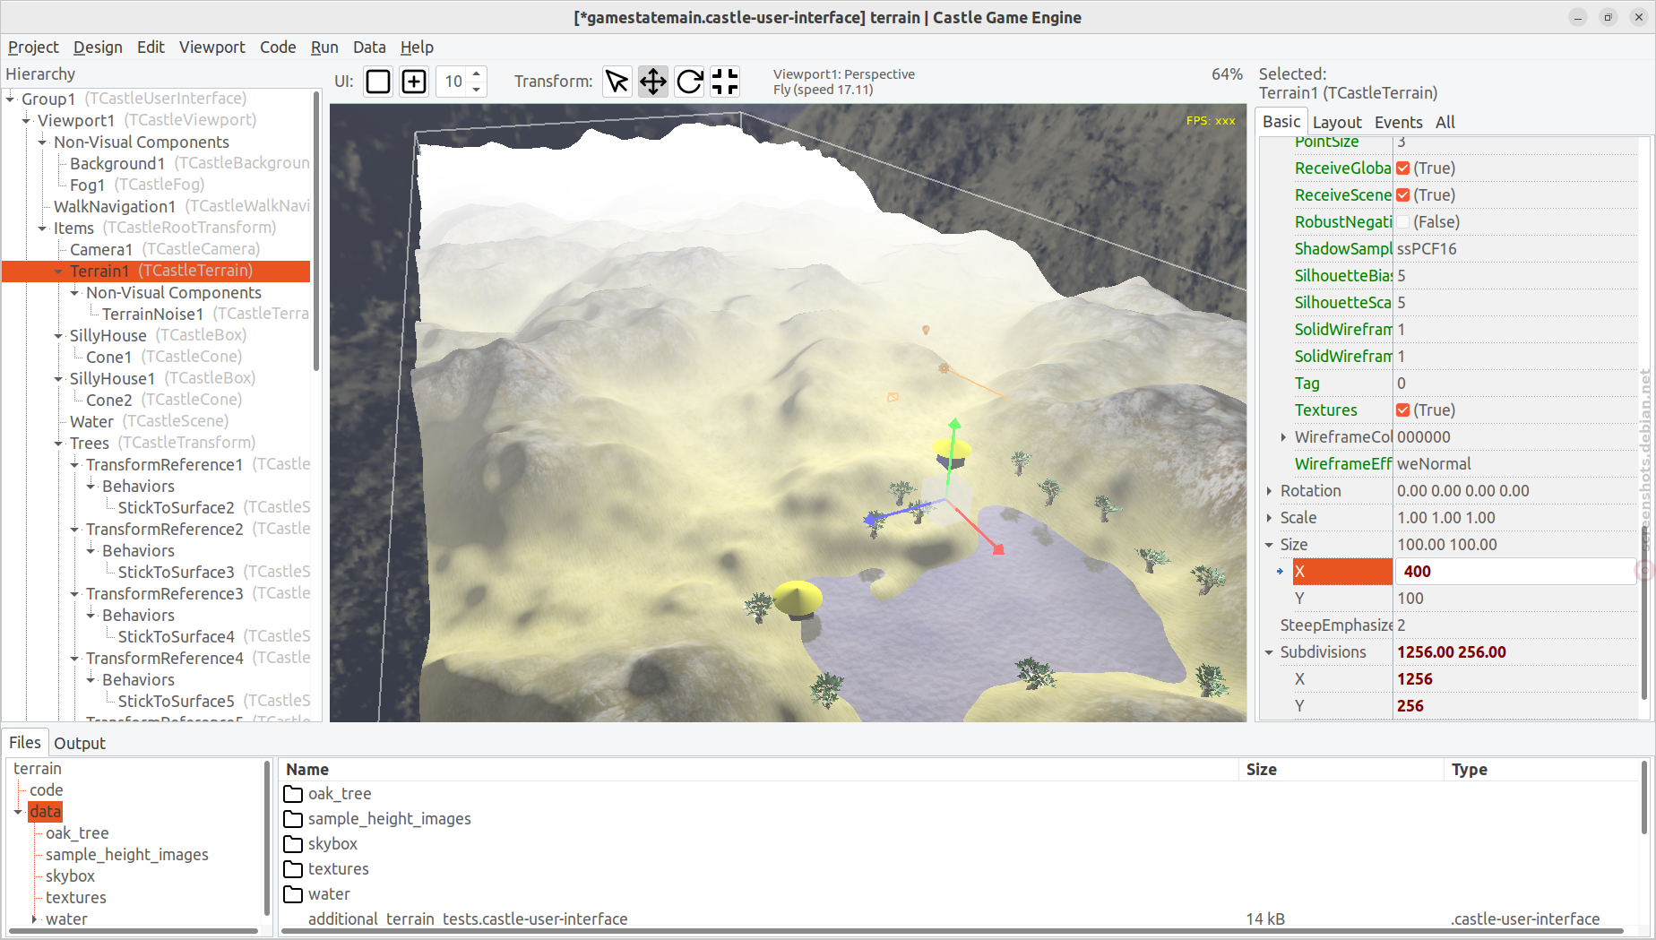Click the UI show-rectangle mode icon

click(x=378, y=82)
